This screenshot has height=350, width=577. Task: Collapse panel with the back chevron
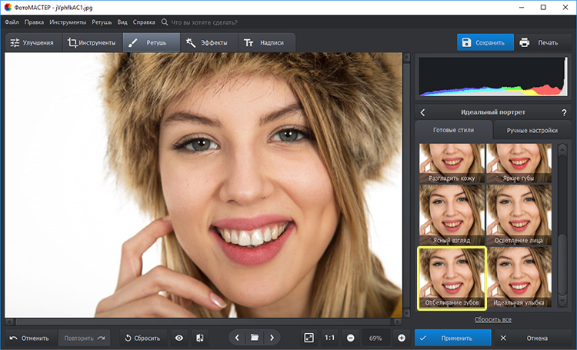(x=422, y=112)
